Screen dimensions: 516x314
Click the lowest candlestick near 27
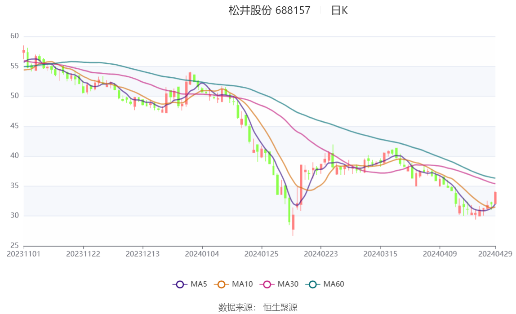click(293, 222)
